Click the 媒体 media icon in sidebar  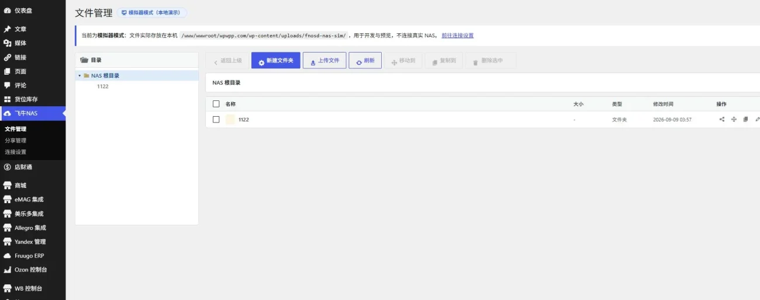(x=7, y=43)
